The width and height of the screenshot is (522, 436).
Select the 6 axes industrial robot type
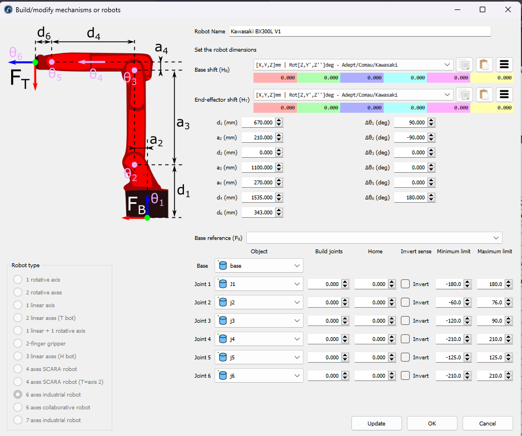coord(18,395)
